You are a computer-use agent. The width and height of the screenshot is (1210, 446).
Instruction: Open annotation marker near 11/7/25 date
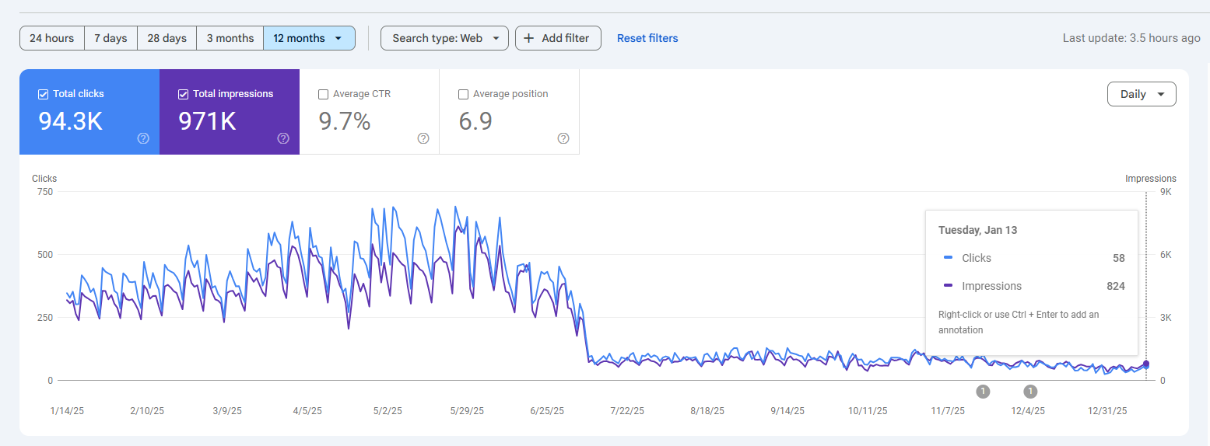point(983,391)
